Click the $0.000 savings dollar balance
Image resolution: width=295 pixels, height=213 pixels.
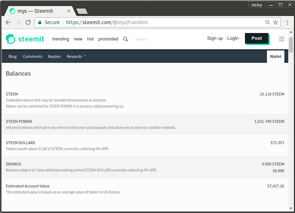(278, 171)
